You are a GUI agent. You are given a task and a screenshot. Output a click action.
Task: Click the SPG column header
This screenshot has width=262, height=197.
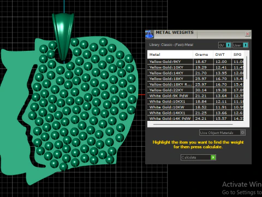point(237,54)
